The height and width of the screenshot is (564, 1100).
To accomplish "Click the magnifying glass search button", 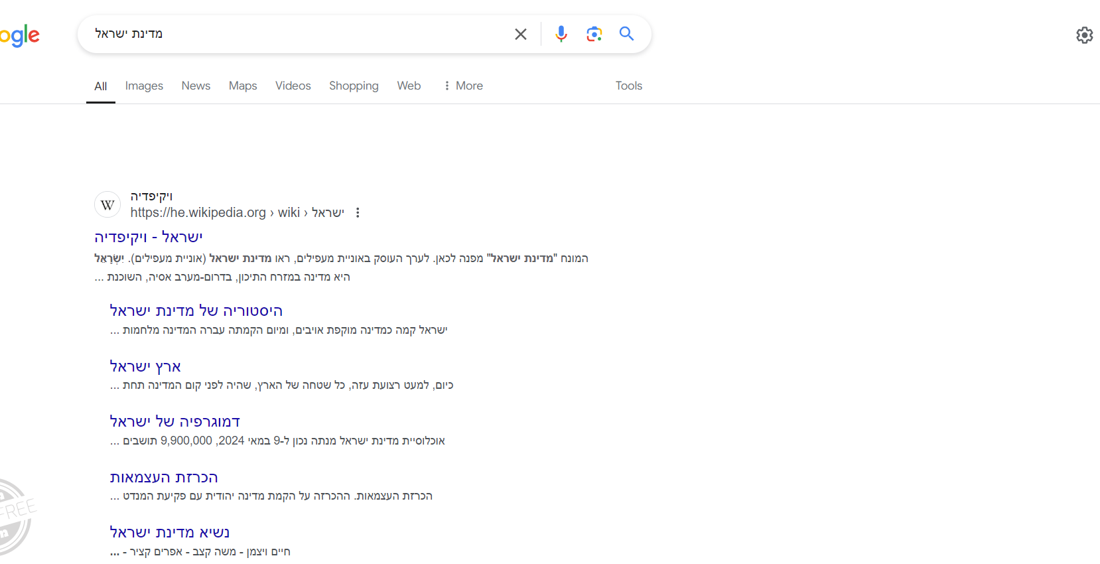I will coord(626,34).
